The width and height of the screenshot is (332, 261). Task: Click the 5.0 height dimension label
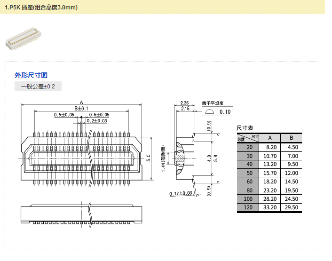[148, 157]
